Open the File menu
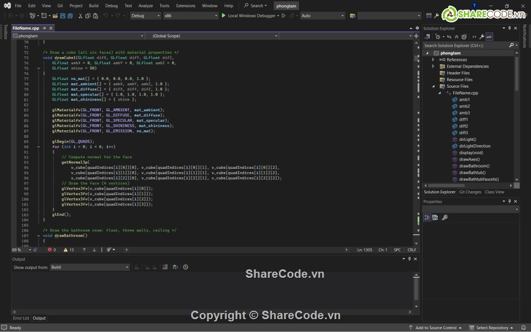Viewport: 531px width, 332px height. click(x=18, y=6)
